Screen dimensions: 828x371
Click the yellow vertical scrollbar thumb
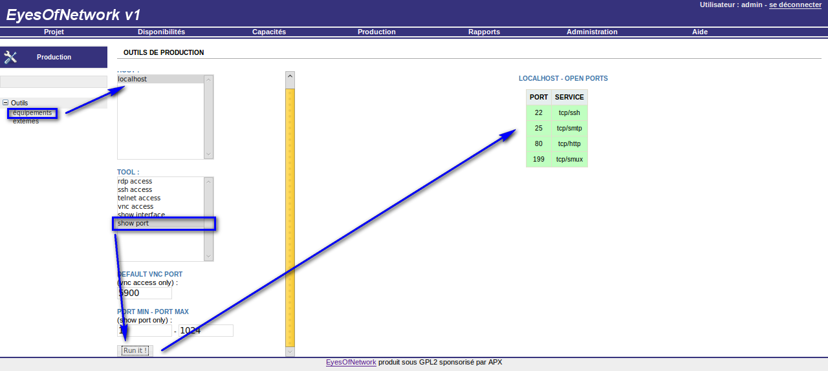290,217
